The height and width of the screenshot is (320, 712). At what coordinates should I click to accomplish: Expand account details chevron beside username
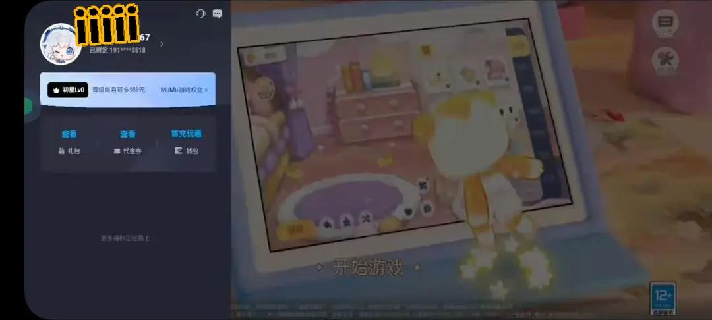[162, 44]
